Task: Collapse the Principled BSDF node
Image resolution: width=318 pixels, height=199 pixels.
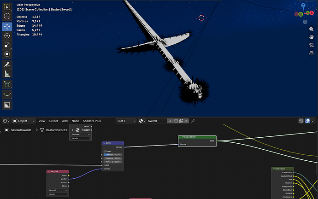Action: click(x=181, y=137)
